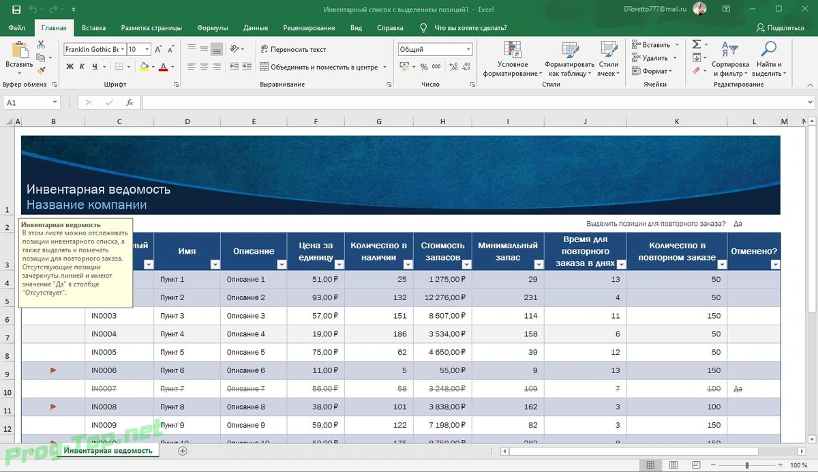Decrease font size with the smaller A icon
Screen dimensions: 818x472
tap(171, 49)
